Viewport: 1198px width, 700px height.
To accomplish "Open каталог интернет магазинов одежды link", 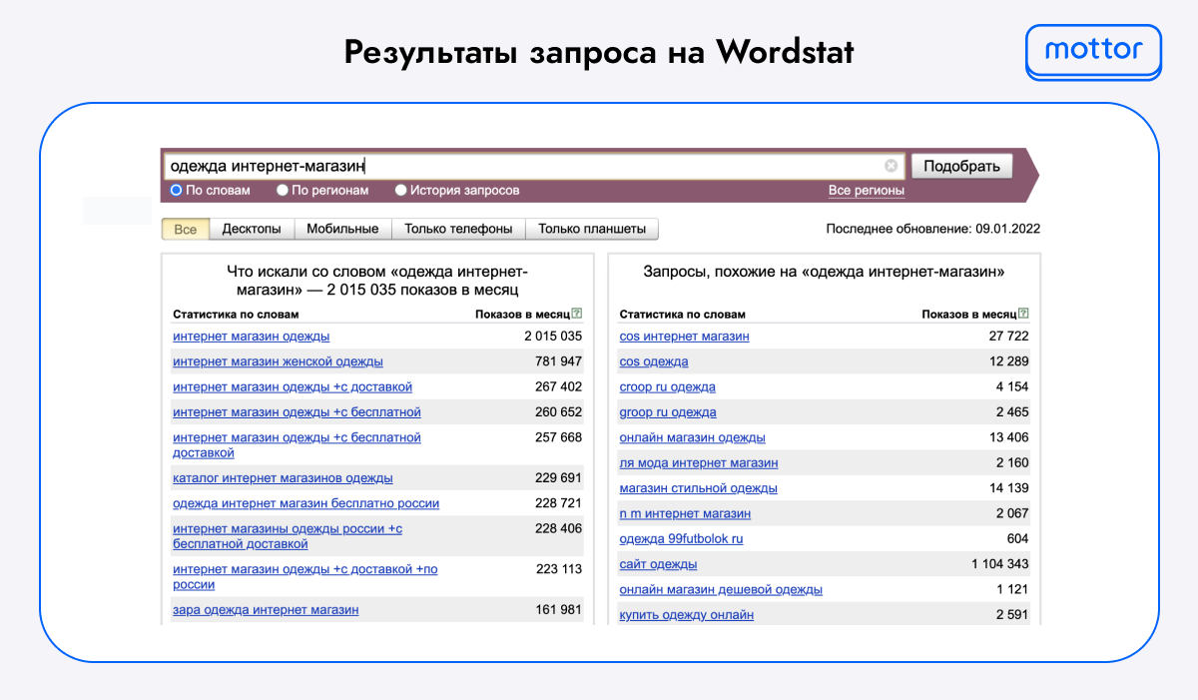I will click(x=283, y=478).
